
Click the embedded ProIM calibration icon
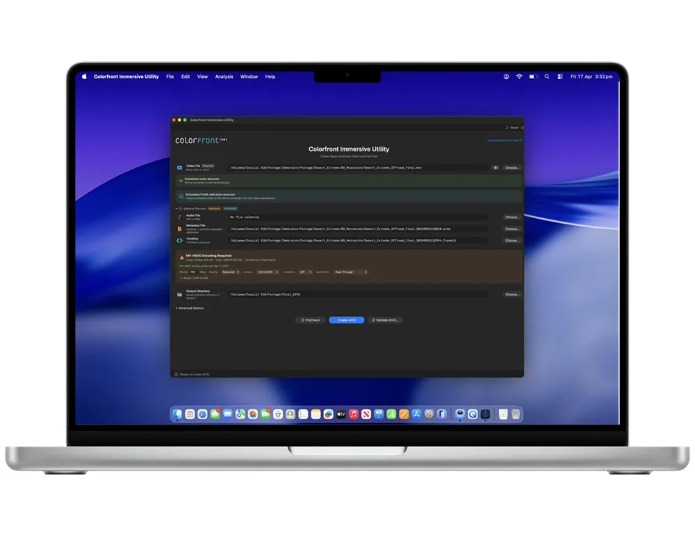[x=181, y=196]
